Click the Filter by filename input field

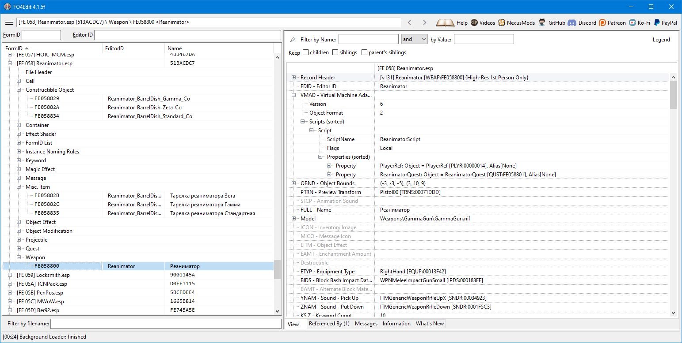[166, 324]
